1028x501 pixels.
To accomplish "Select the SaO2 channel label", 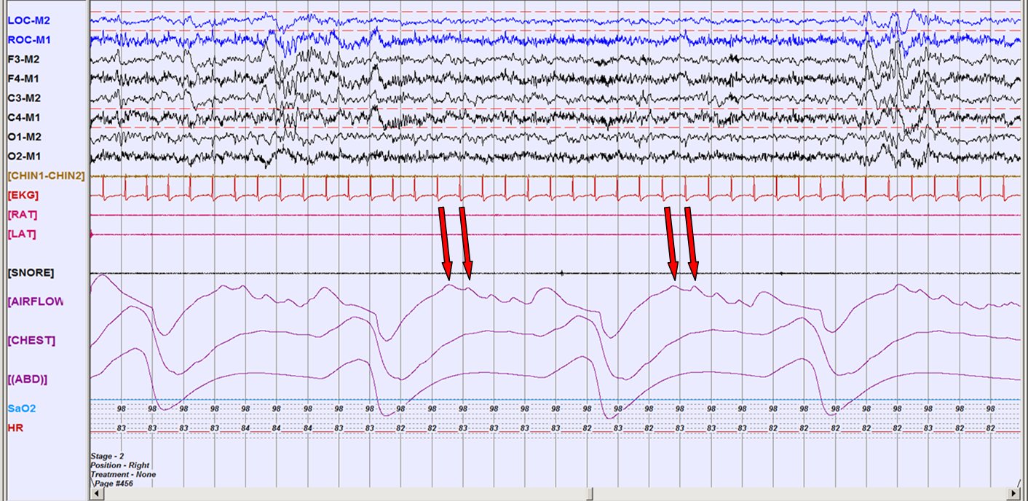I will (20, 409).
